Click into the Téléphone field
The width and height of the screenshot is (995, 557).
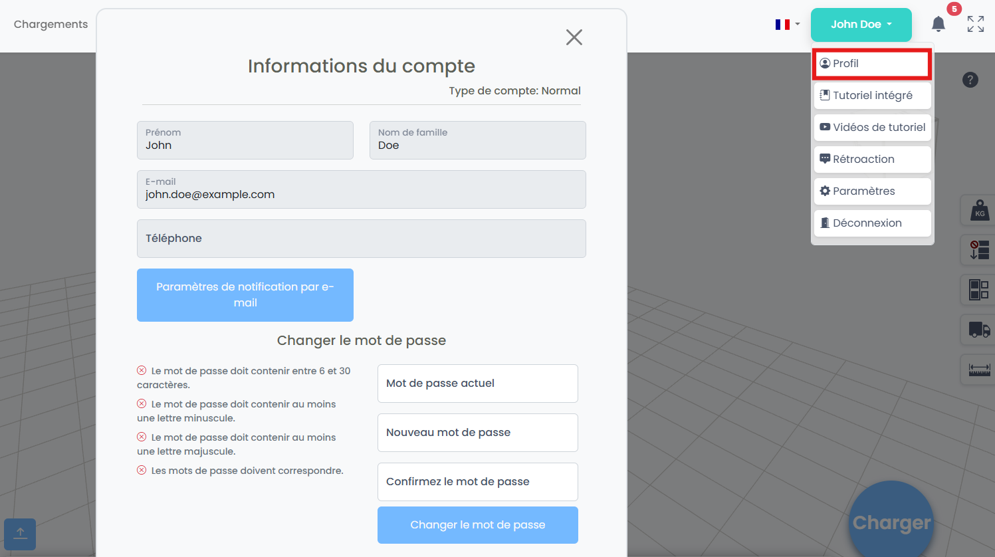361,239
